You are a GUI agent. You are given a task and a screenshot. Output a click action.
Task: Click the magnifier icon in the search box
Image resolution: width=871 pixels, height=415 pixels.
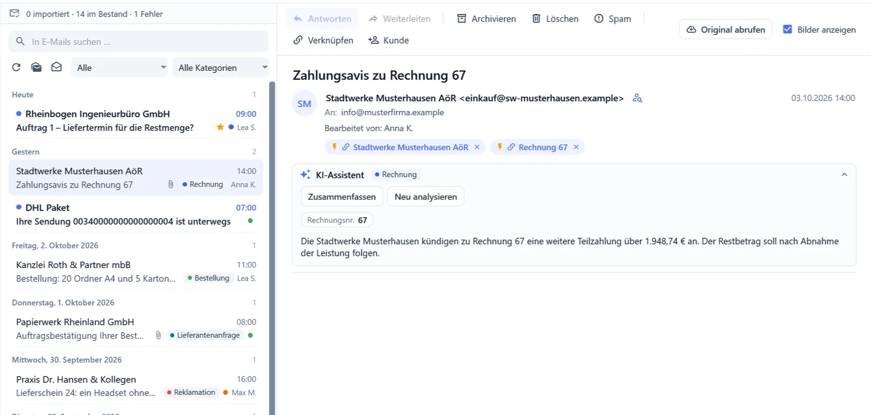pyautogui.click(x=21, y=41)
